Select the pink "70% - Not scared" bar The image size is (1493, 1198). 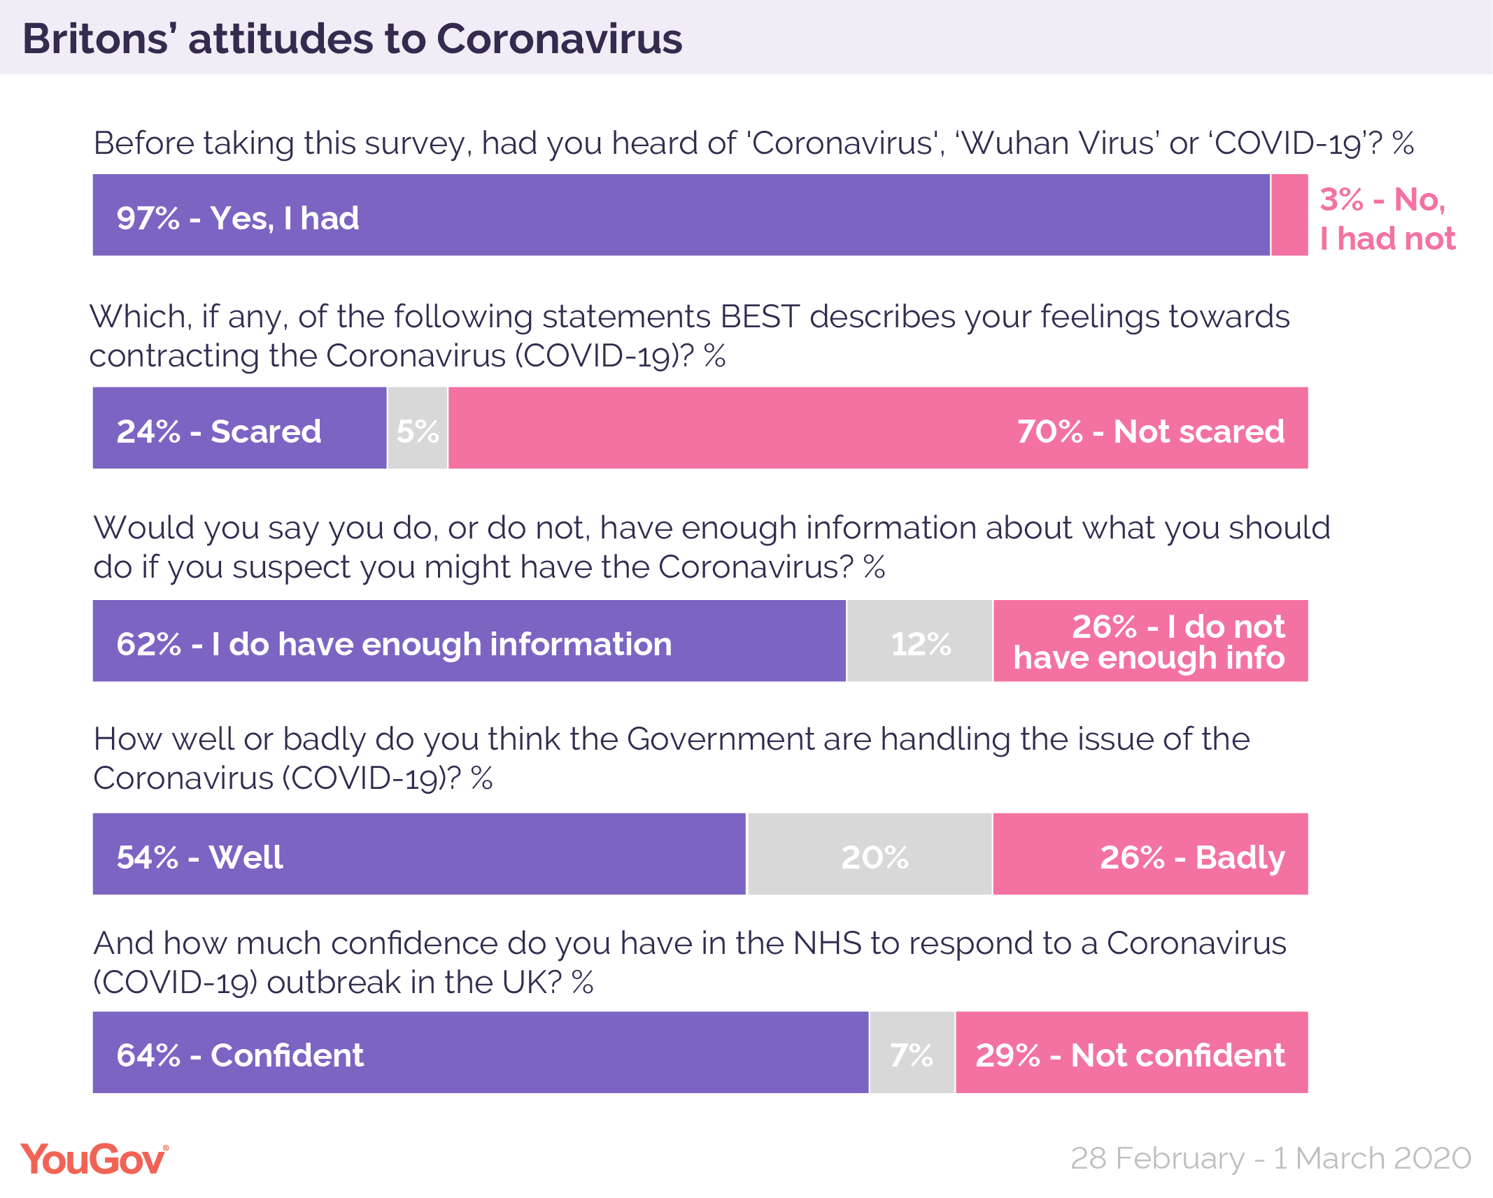pos(877,428)
